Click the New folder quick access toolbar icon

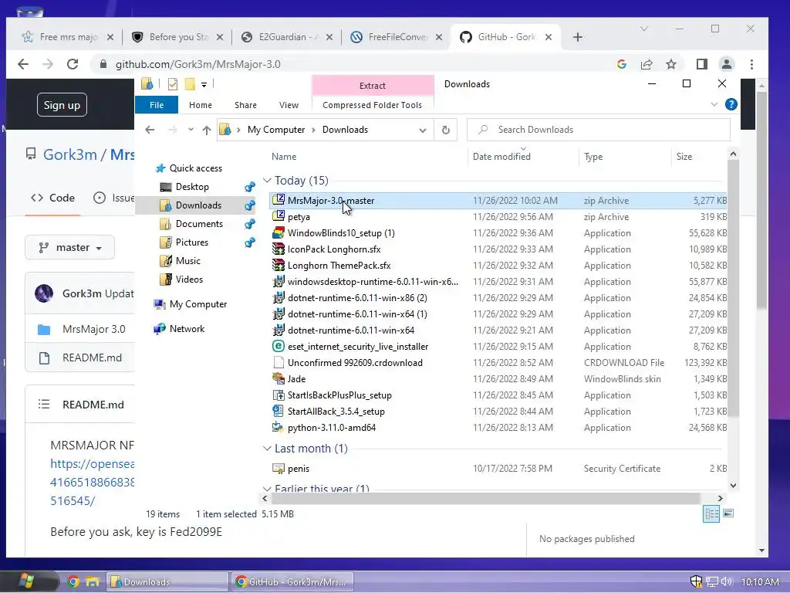point(190,83)
